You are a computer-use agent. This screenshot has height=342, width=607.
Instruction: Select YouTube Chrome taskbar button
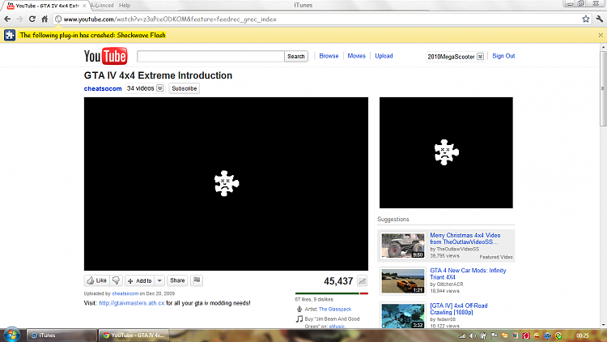[134, 336]
